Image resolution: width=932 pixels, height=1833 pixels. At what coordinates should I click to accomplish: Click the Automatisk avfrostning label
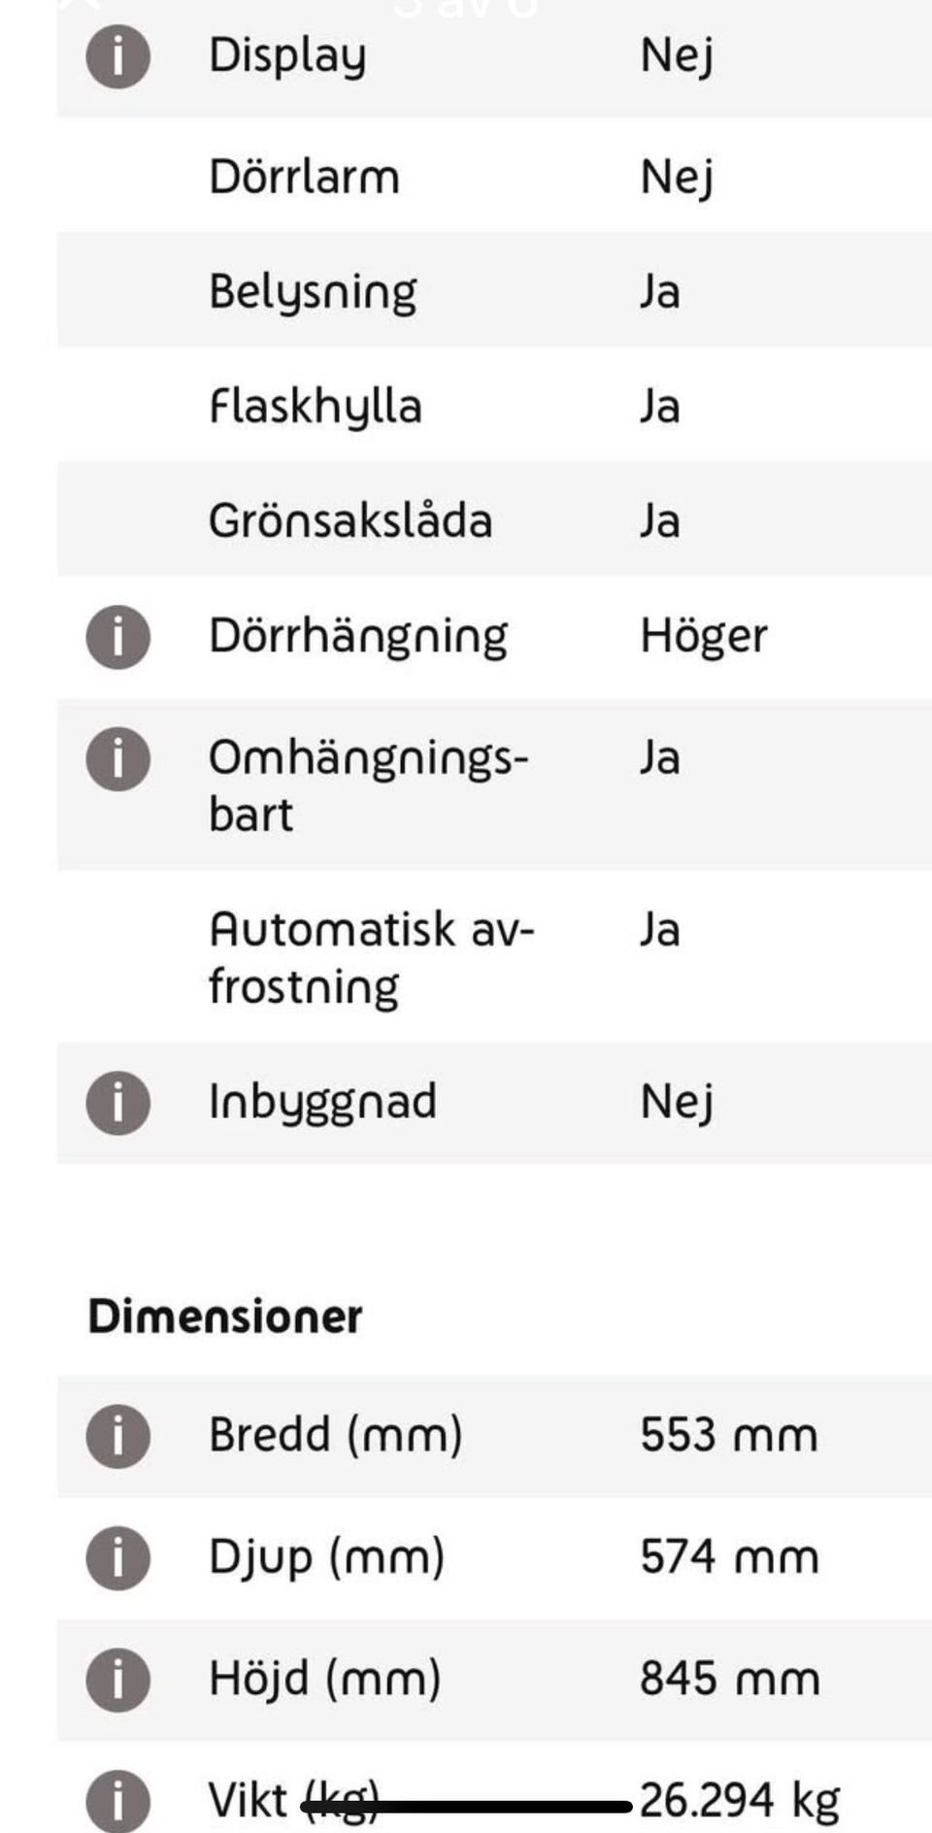pos(371,957)
